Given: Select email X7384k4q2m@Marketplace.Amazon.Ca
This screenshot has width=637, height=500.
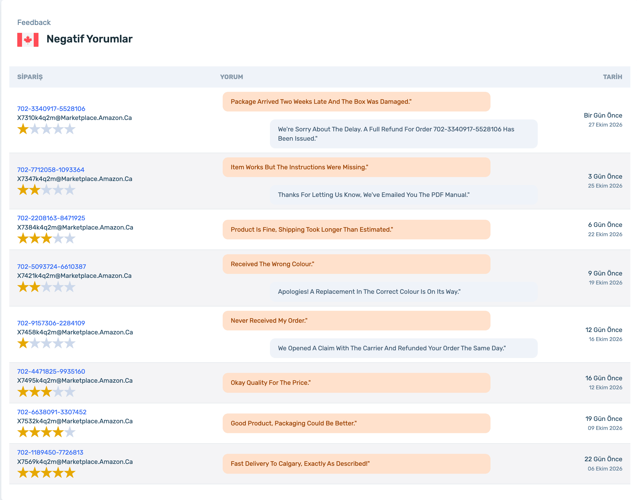Looking at the screenshot, I should [75, 227].
